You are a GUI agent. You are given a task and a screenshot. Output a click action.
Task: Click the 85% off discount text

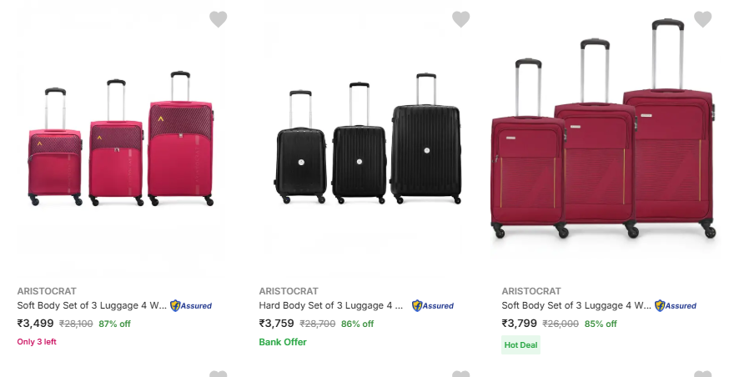pyautogui.click(x=601, y=324)
